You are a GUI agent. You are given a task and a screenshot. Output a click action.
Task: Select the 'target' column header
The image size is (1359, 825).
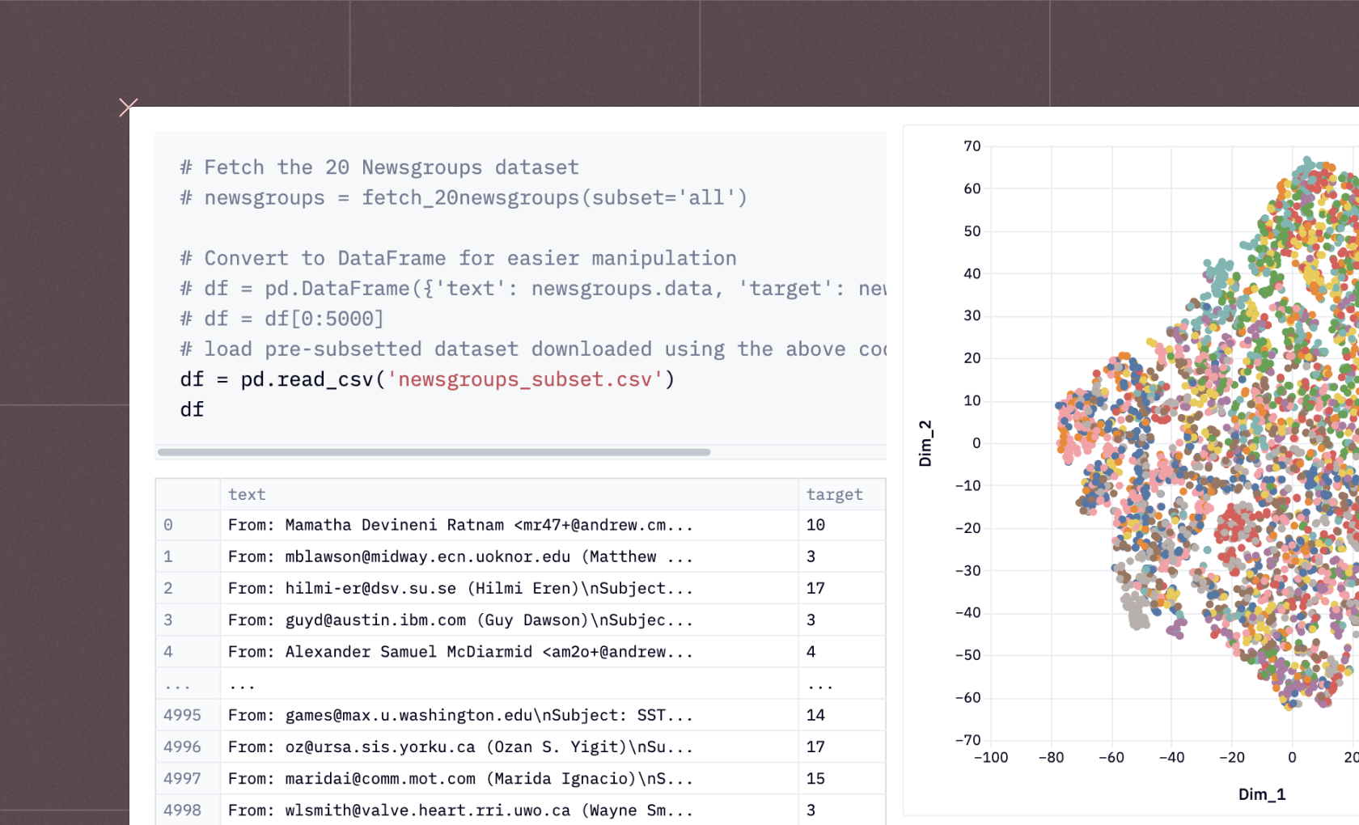835,494
